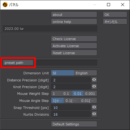Click Check License

74,39
